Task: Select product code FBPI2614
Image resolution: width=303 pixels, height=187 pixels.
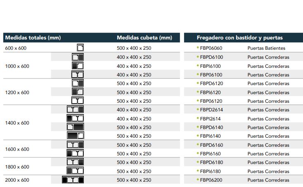Action: pyautogui.click(x=210, y=119)
